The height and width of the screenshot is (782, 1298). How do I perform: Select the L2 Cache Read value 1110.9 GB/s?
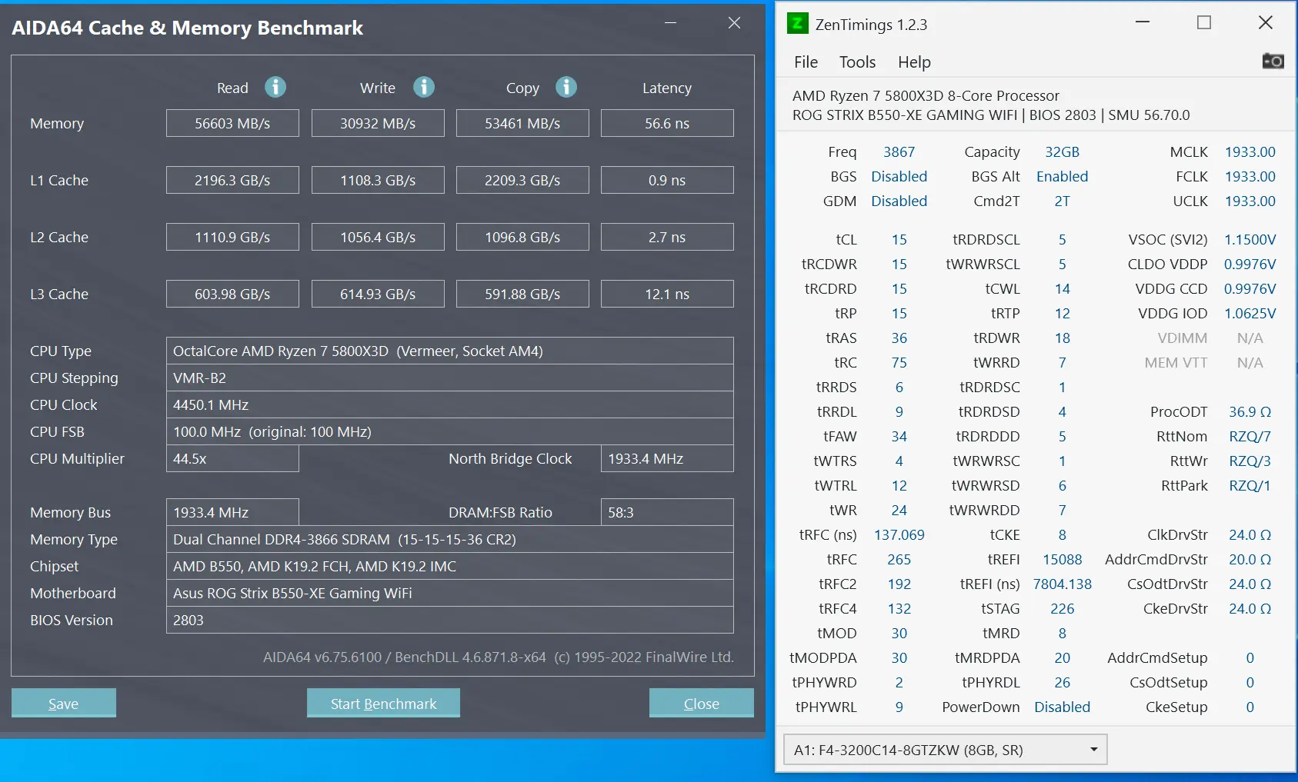pos(232,237)
